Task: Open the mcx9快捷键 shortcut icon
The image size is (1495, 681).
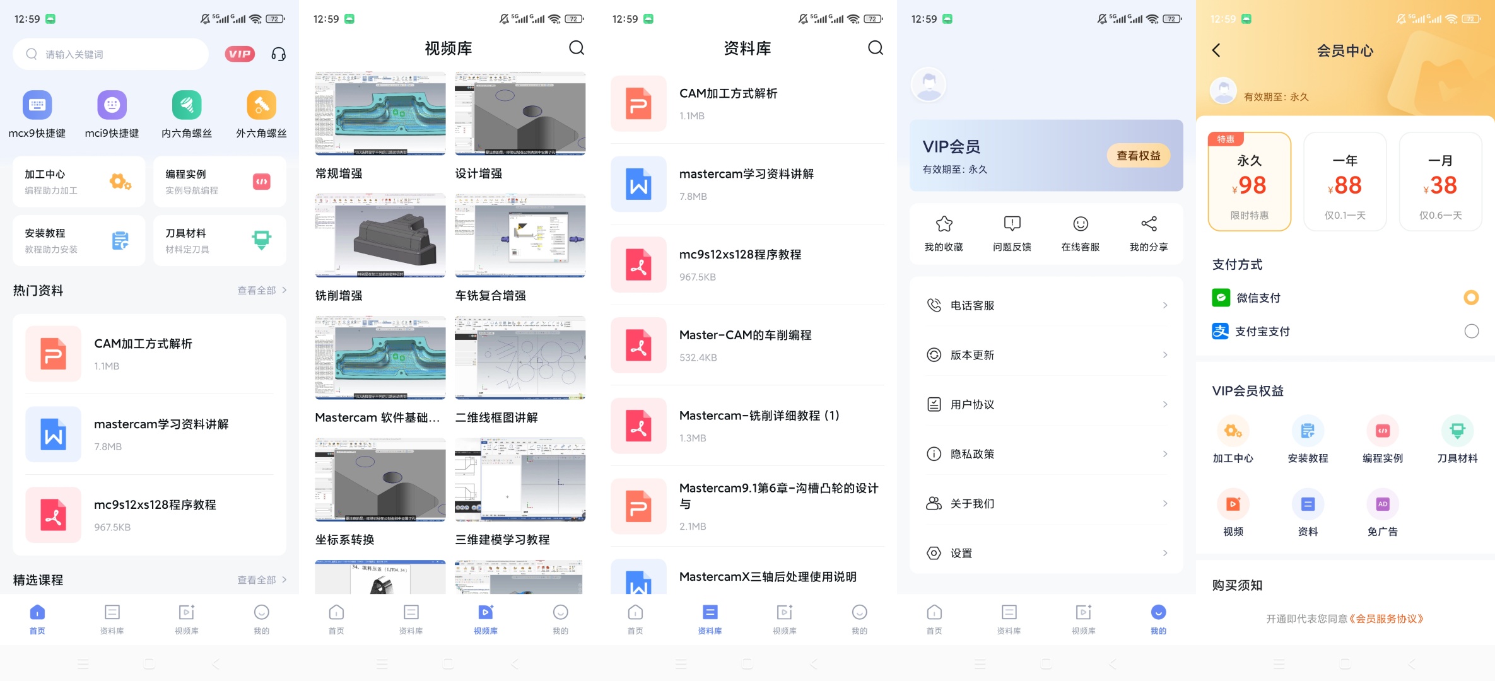Action: click(37, 105)
